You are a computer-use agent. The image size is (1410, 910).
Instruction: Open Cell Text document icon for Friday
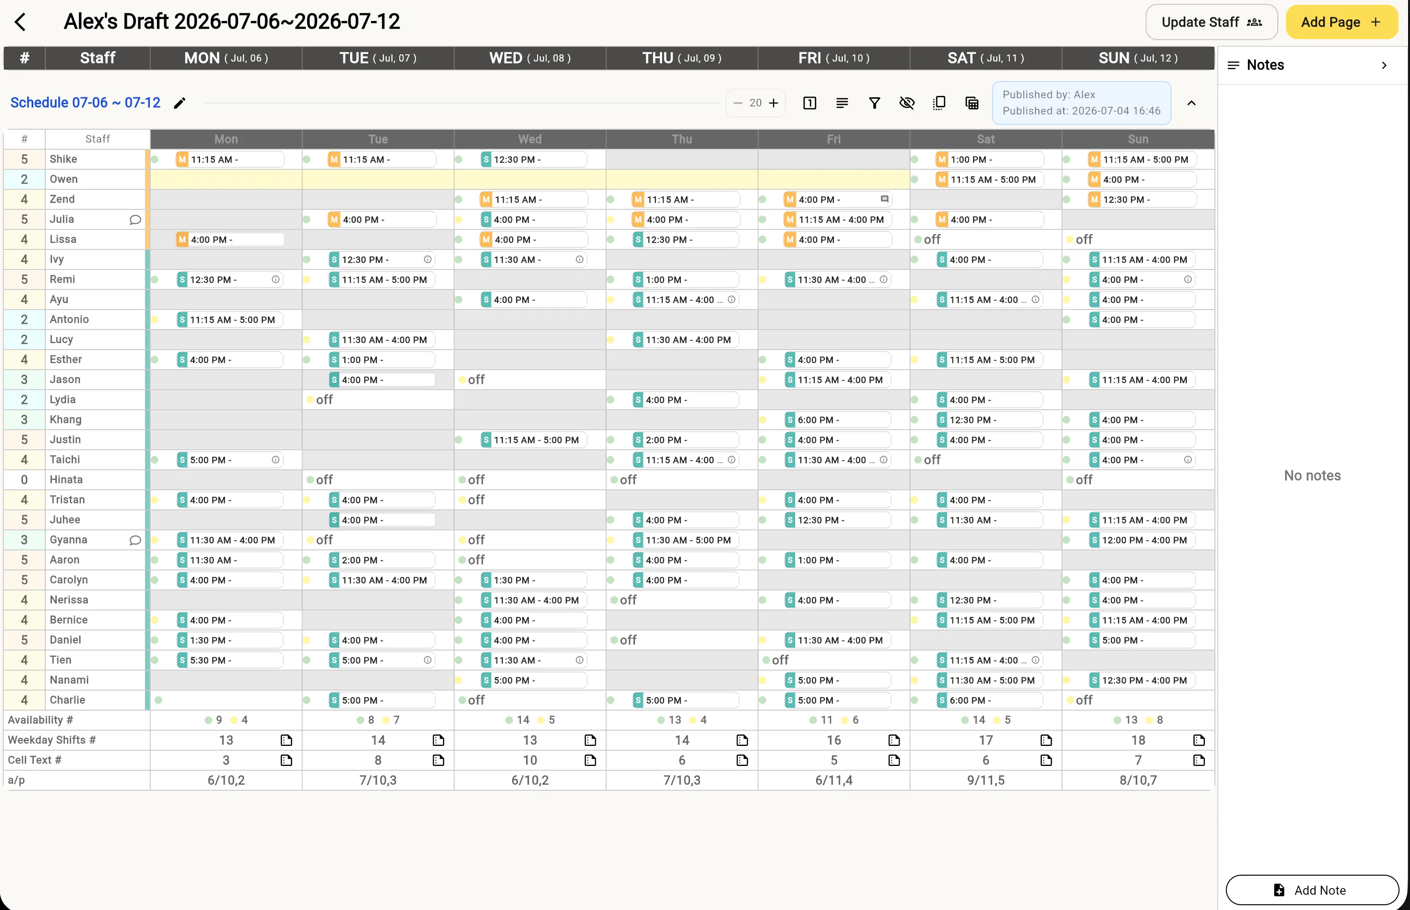click(894, 761)
